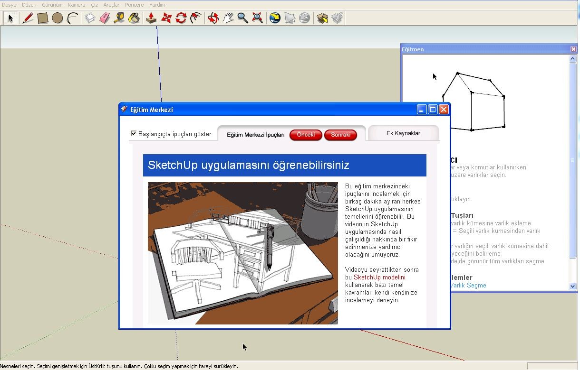This screenshot has height=370, width=580.
Task: Select the Line pencil tool
Action: (x=28, y=18)
